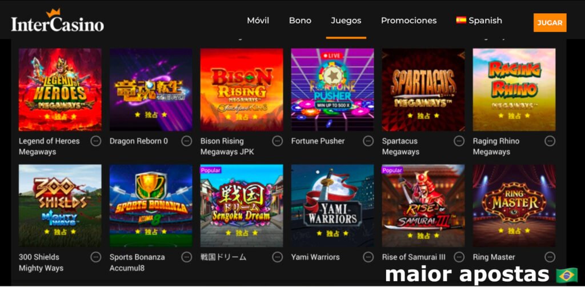
Task: Open more options for Legend of Heroes Megaways
Action: pyautogui.click(x=96, y=141)
